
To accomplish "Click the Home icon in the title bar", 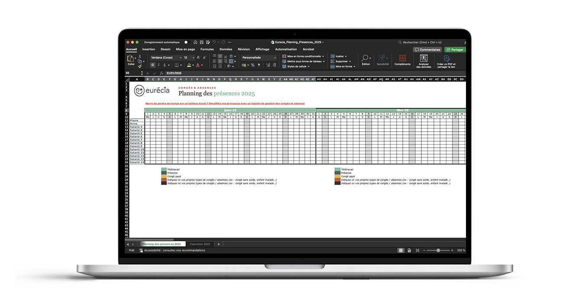I will click(195, 42).
